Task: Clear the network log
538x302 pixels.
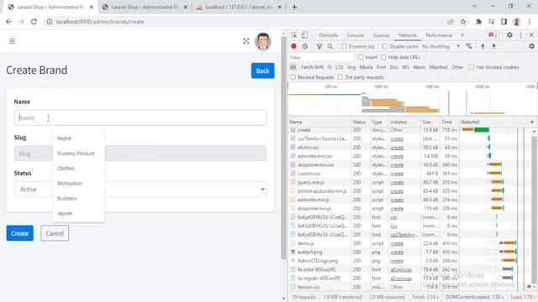Action: coord(305,46)
